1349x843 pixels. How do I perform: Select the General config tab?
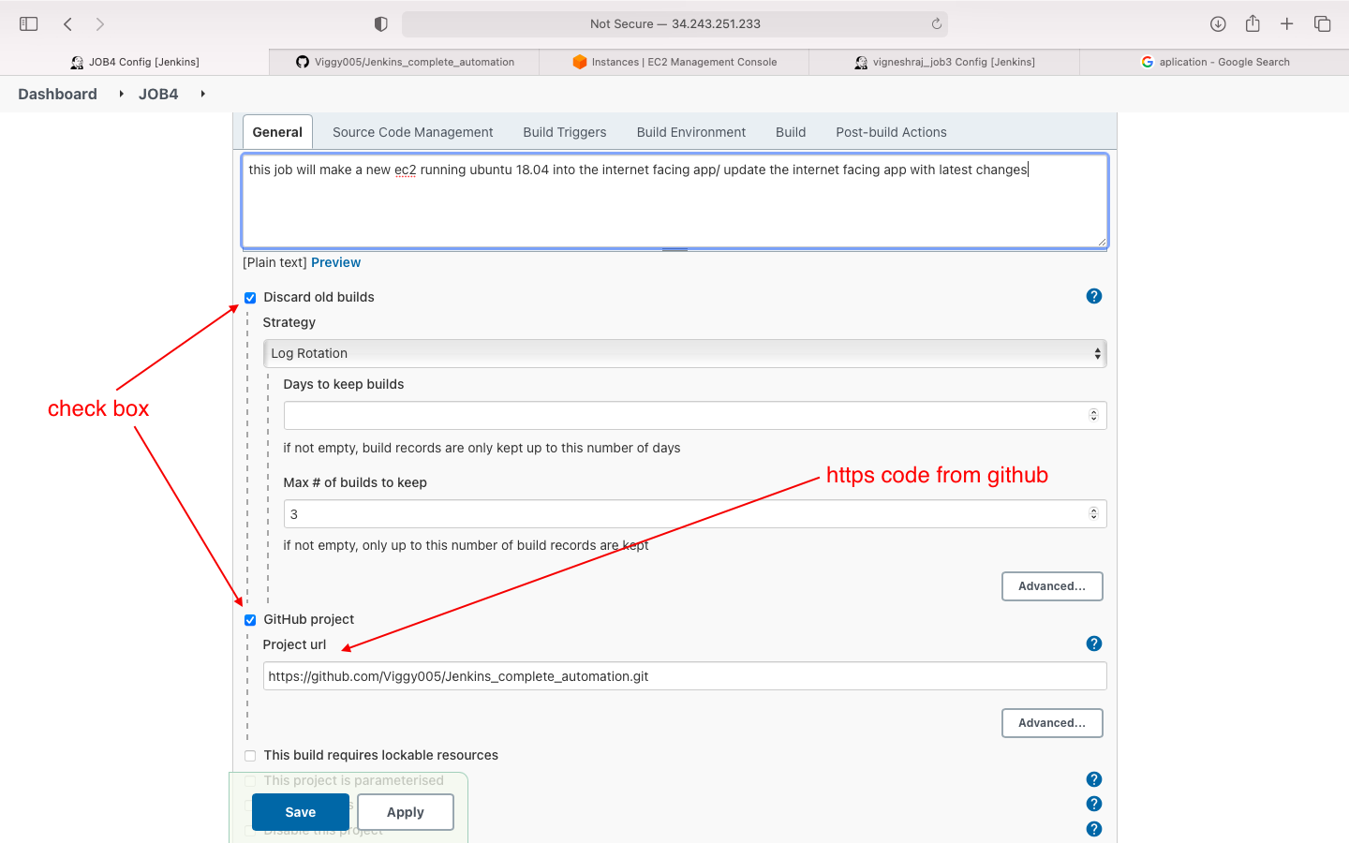pos(277,132)
